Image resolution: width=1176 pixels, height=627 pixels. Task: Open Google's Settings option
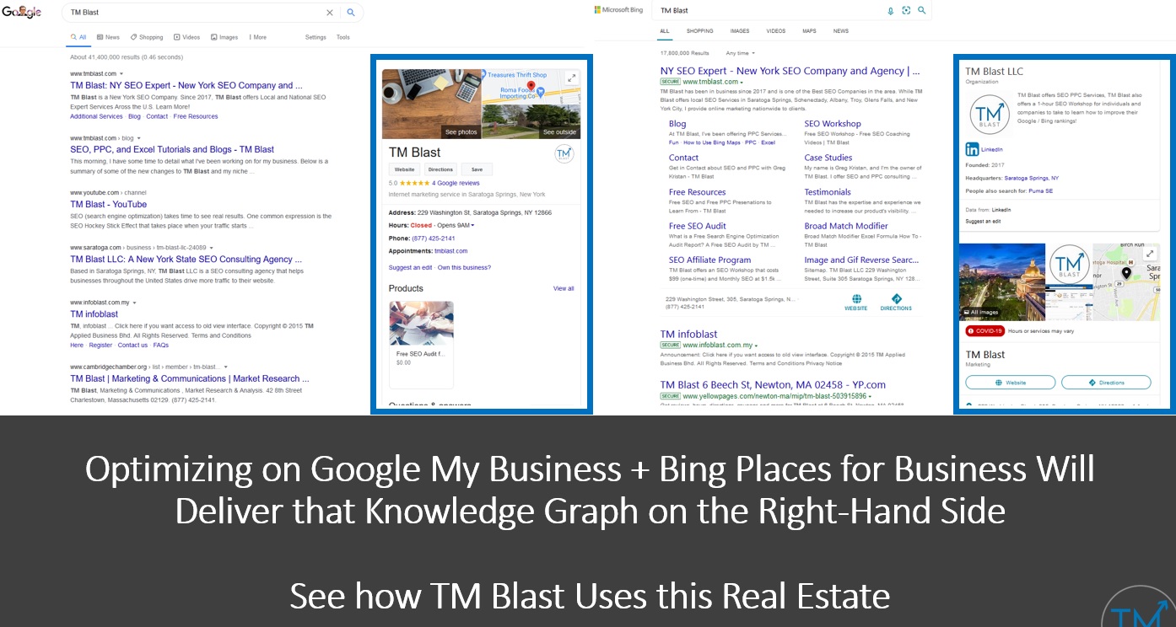[x=316, y=37]
